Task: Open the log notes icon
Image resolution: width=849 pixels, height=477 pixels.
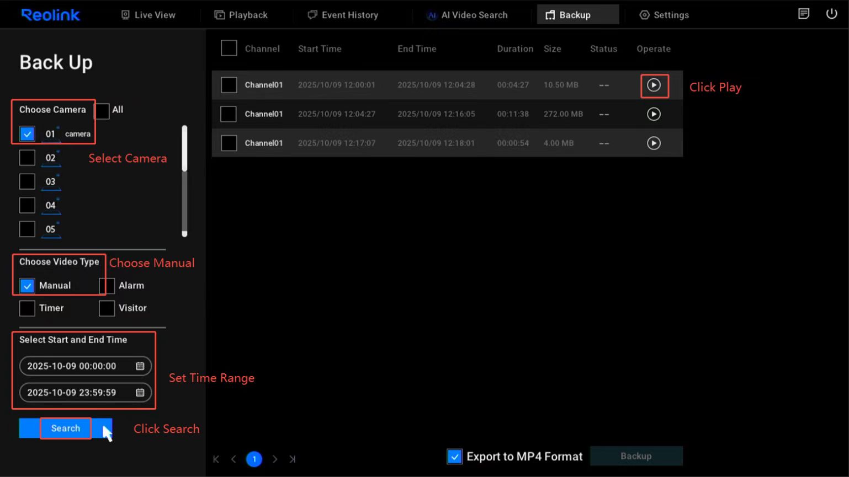Action: pos(804,14)
